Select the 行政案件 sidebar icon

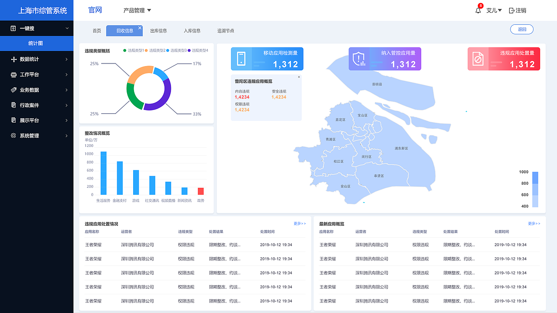(x=13, y=105)
